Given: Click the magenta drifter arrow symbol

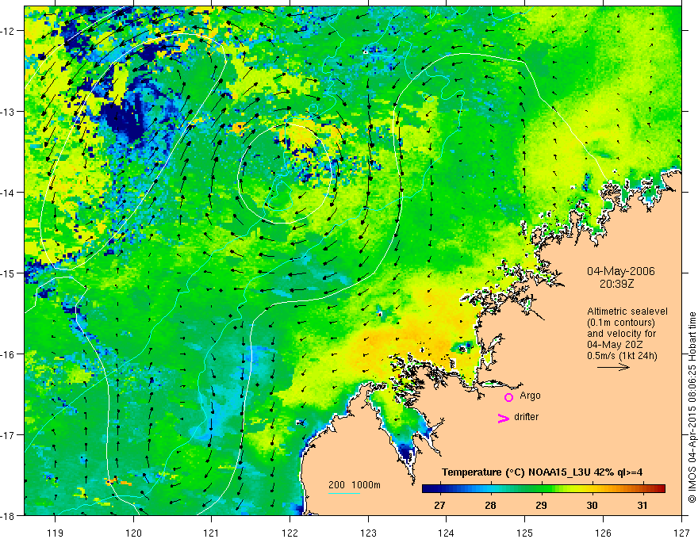Looking at the screenshot, I should point(504,418).
